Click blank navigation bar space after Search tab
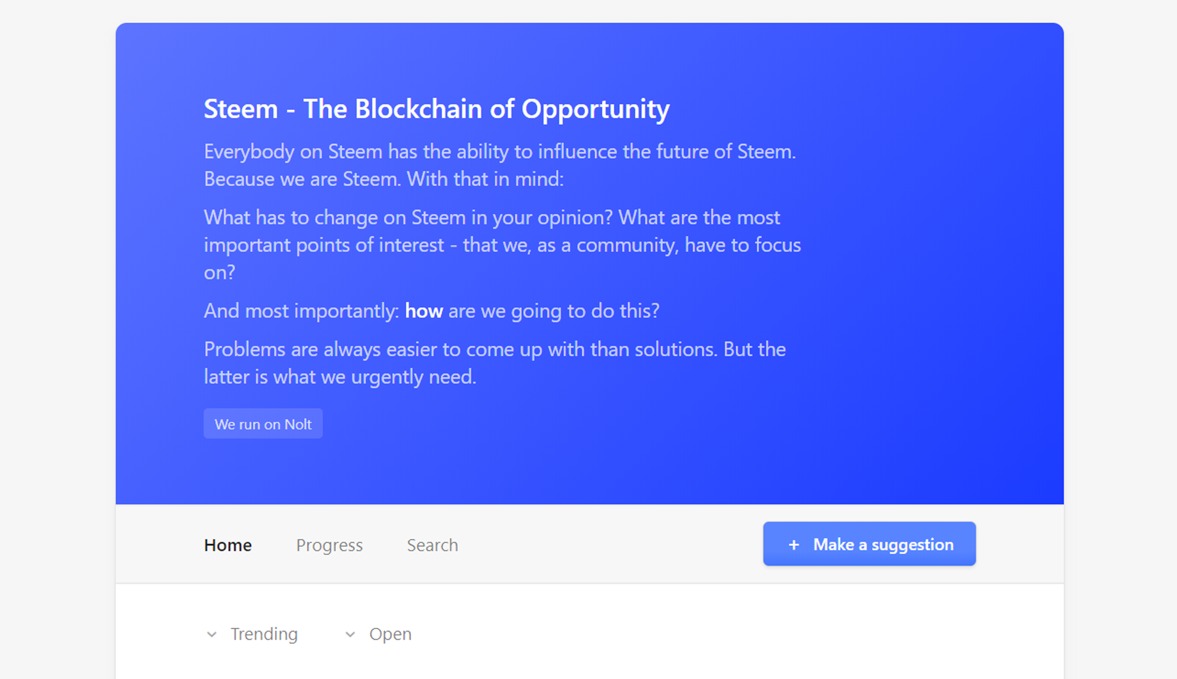Viewport: 1177px width, 679px height. [607, 544]
